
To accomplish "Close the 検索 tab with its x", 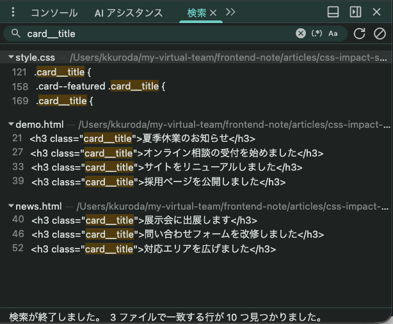I will click(213, 13).
